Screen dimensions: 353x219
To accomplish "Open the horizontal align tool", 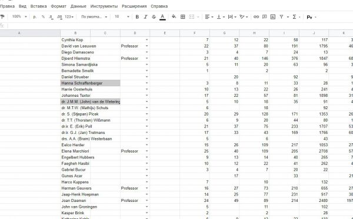I will pyautogui.click(x=209, y=17).
